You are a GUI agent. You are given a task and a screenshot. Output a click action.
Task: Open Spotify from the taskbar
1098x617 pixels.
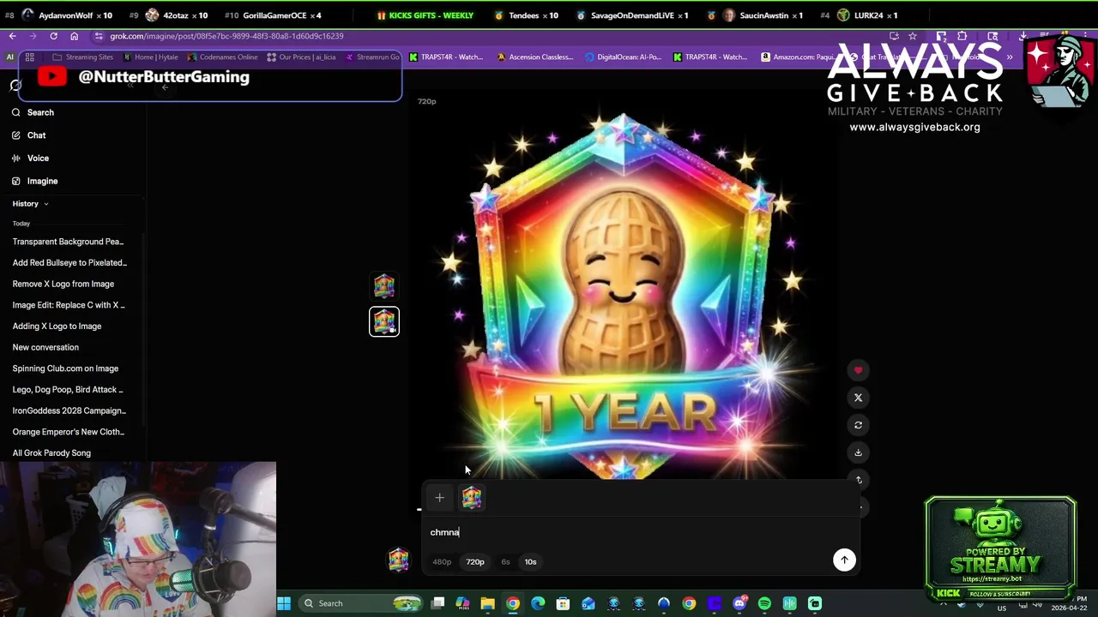click(764, 603)
